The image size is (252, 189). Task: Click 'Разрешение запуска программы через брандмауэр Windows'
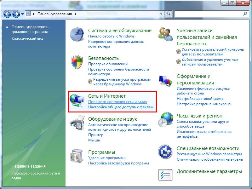coord(122,82)
